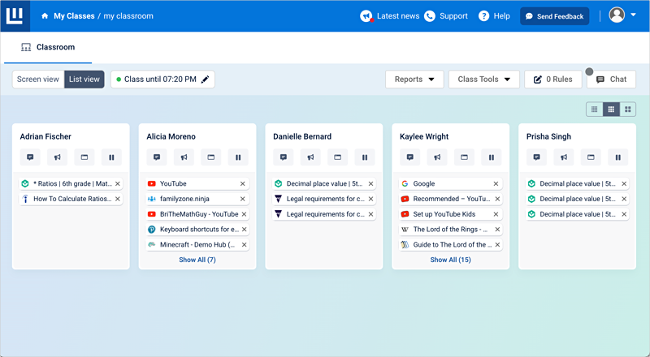Open the Reports dropdown
The width and height of the screenshot is (650, 357).
coord(414,79)
